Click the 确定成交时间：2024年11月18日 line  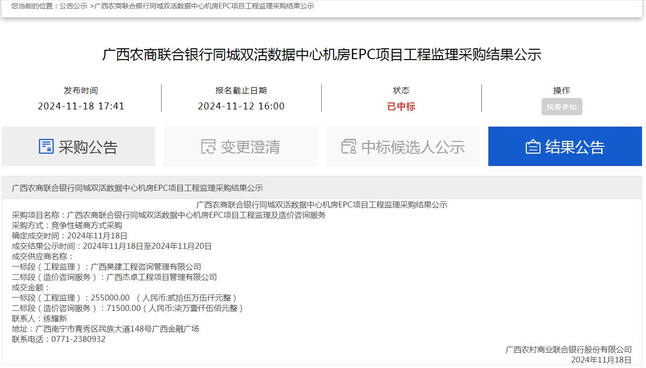pyautogui.click(x=69, y=235)
